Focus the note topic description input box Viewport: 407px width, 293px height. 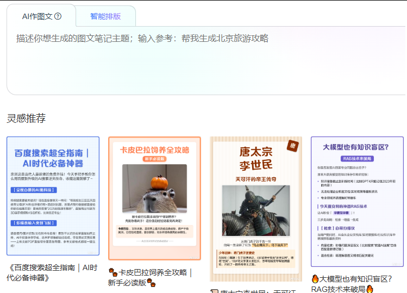click(206, 60)
